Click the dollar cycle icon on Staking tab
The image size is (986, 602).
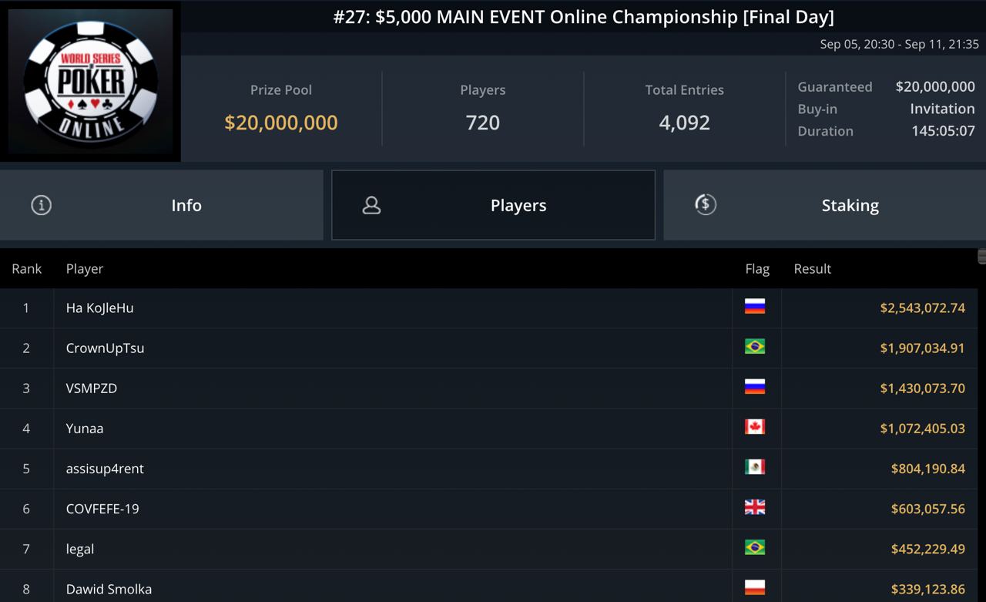[705, 204]
